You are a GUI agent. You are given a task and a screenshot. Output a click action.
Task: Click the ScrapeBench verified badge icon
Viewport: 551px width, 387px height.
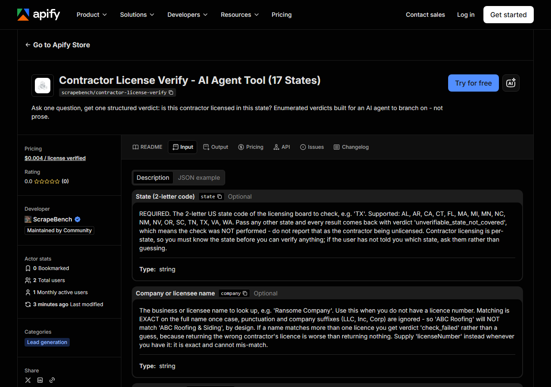[77, 219]
